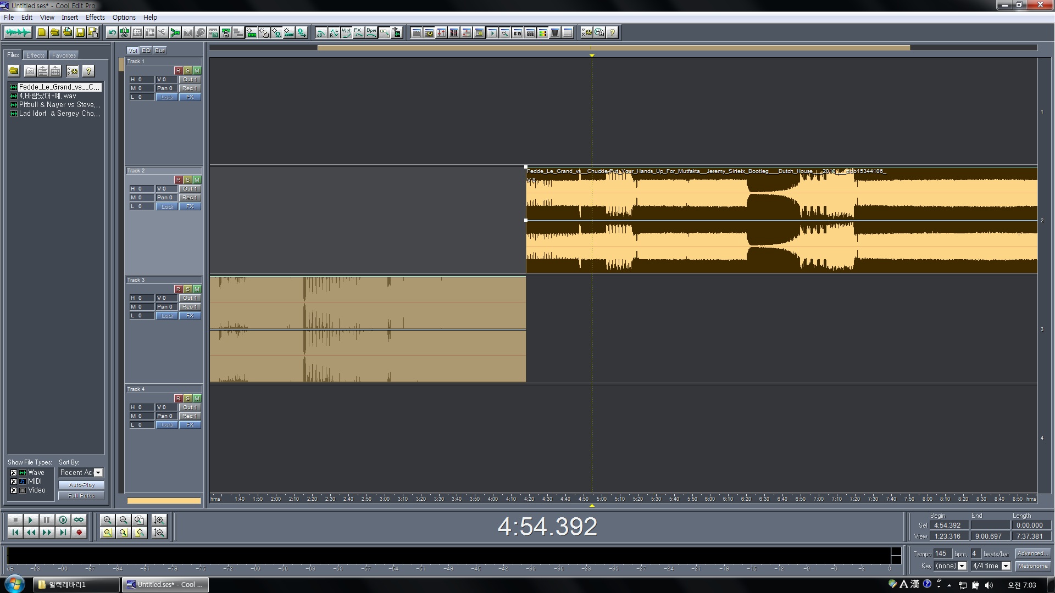Enable looped play with infinity button

(79, 519)
